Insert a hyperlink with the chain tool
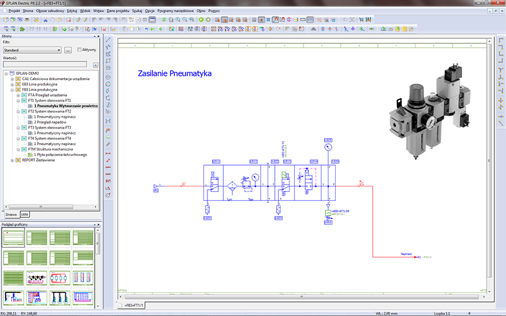506x316 pixels. (x=108, y=144)
